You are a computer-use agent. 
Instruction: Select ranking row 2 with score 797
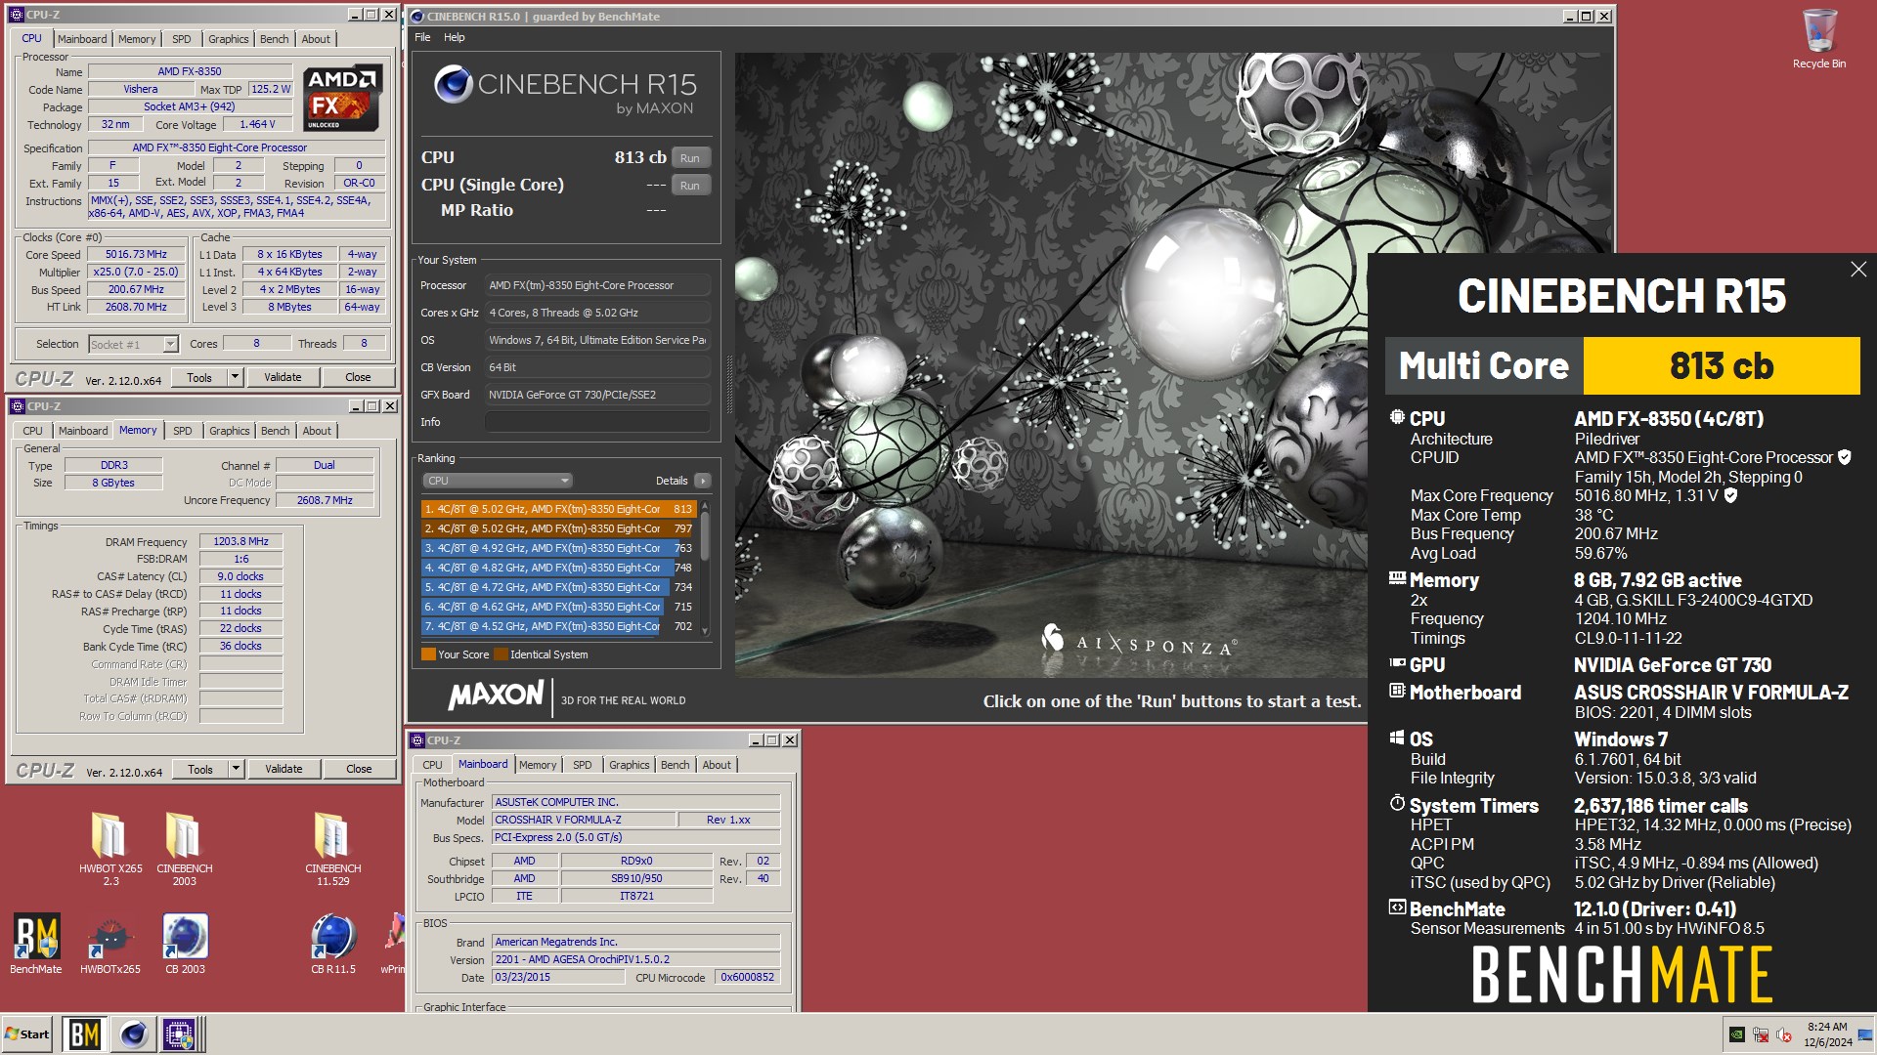pyautogui.click(x=558, y=528)
